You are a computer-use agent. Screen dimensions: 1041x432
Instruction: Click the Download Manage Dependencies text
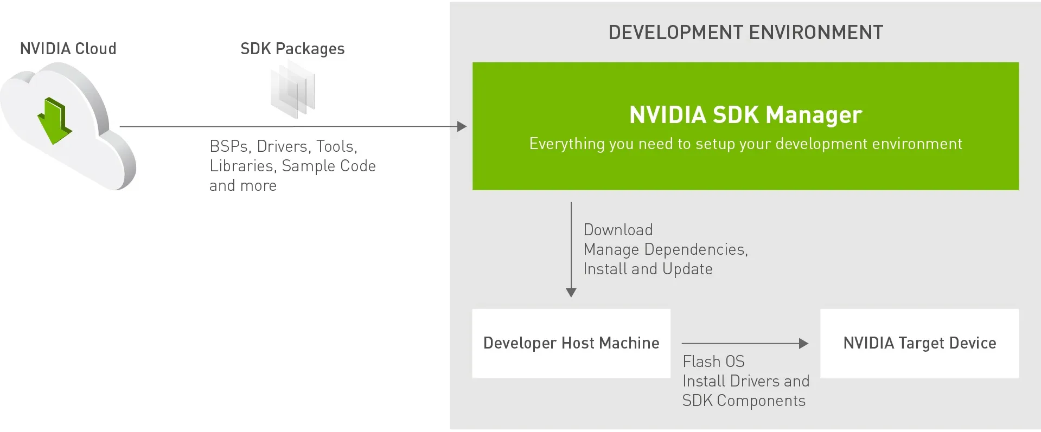pyautogui.click(x=666, y=249)
